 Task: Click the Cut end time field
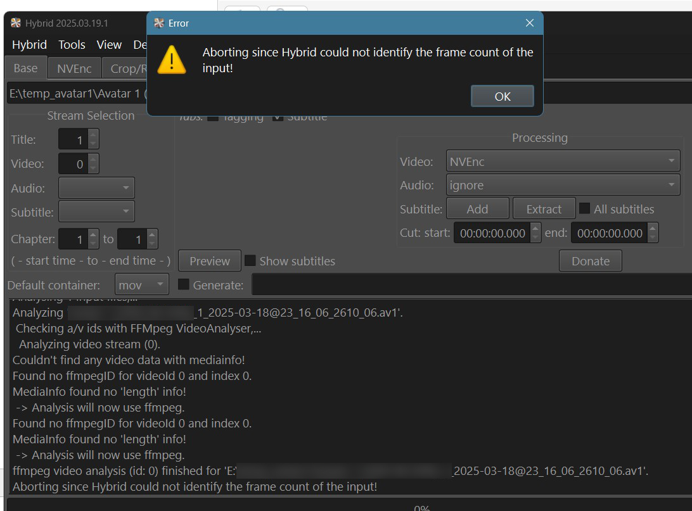(x=610, y=233)
